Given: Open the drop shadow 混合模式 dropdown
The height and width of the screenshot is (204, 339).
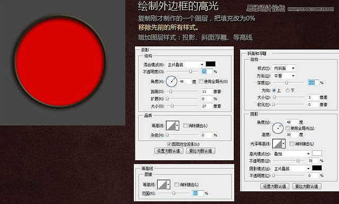Looking at the screenshot, I should click(185, 64).
